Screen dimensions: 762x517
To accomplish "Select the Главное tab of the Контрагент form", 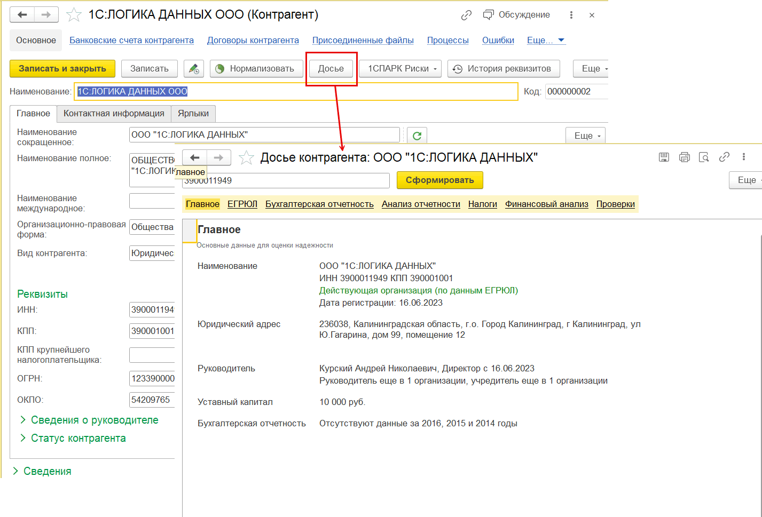I will [33, 113].
